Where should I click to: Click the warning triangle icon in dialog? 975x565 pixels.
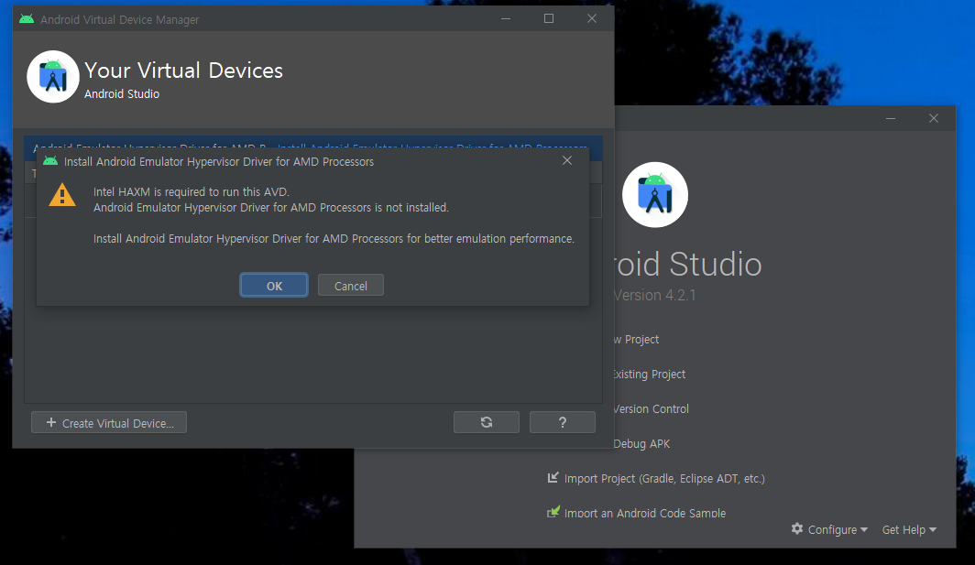tap(62, 194)
